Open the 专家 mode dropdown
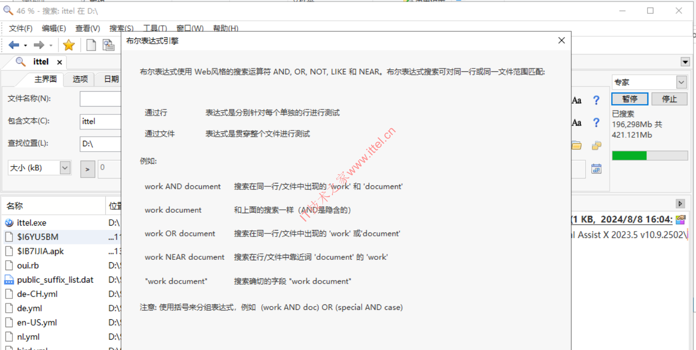The width and height of the screenshot is (696, 350). tap(681, 82)
